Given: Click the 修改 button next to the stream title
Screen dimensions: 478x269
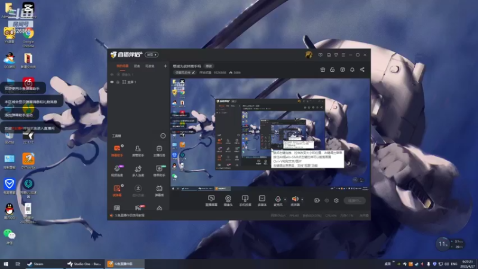Looking at the screenshot, I should coord(209,66).
